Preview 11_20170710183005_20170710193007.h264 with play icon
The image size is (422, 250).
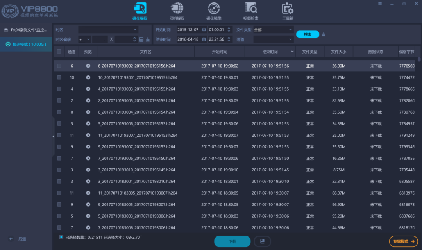click(88, 193)
